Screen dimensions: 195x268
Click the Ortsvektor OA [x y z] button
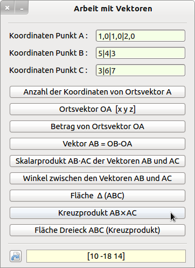[x=97, y=109]
